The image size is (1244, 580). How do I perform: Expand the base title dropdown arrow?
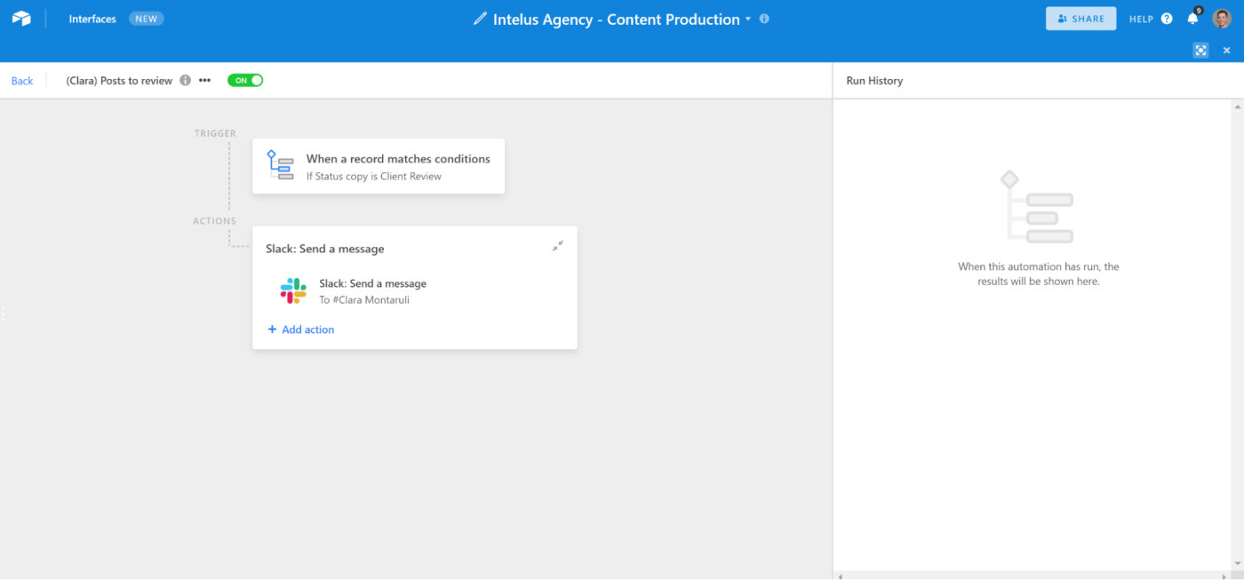(x=748, y=19)
